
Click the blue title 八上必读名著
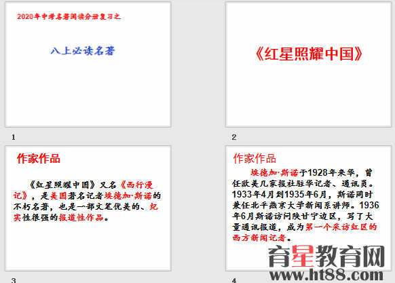[x=83, y=51]
